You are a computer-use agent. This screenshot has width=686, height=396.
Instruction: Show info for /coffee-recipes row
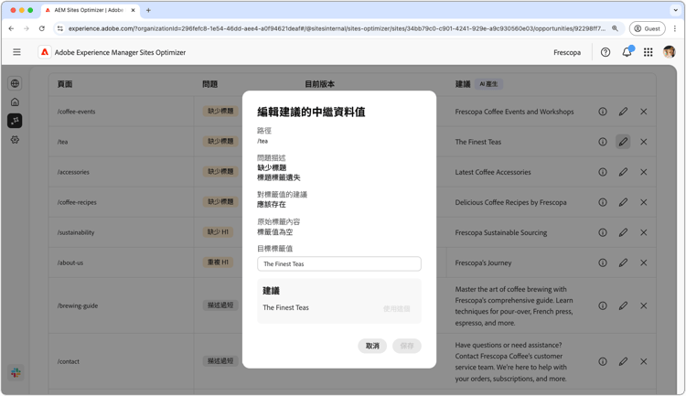click(x=603, y=202)
